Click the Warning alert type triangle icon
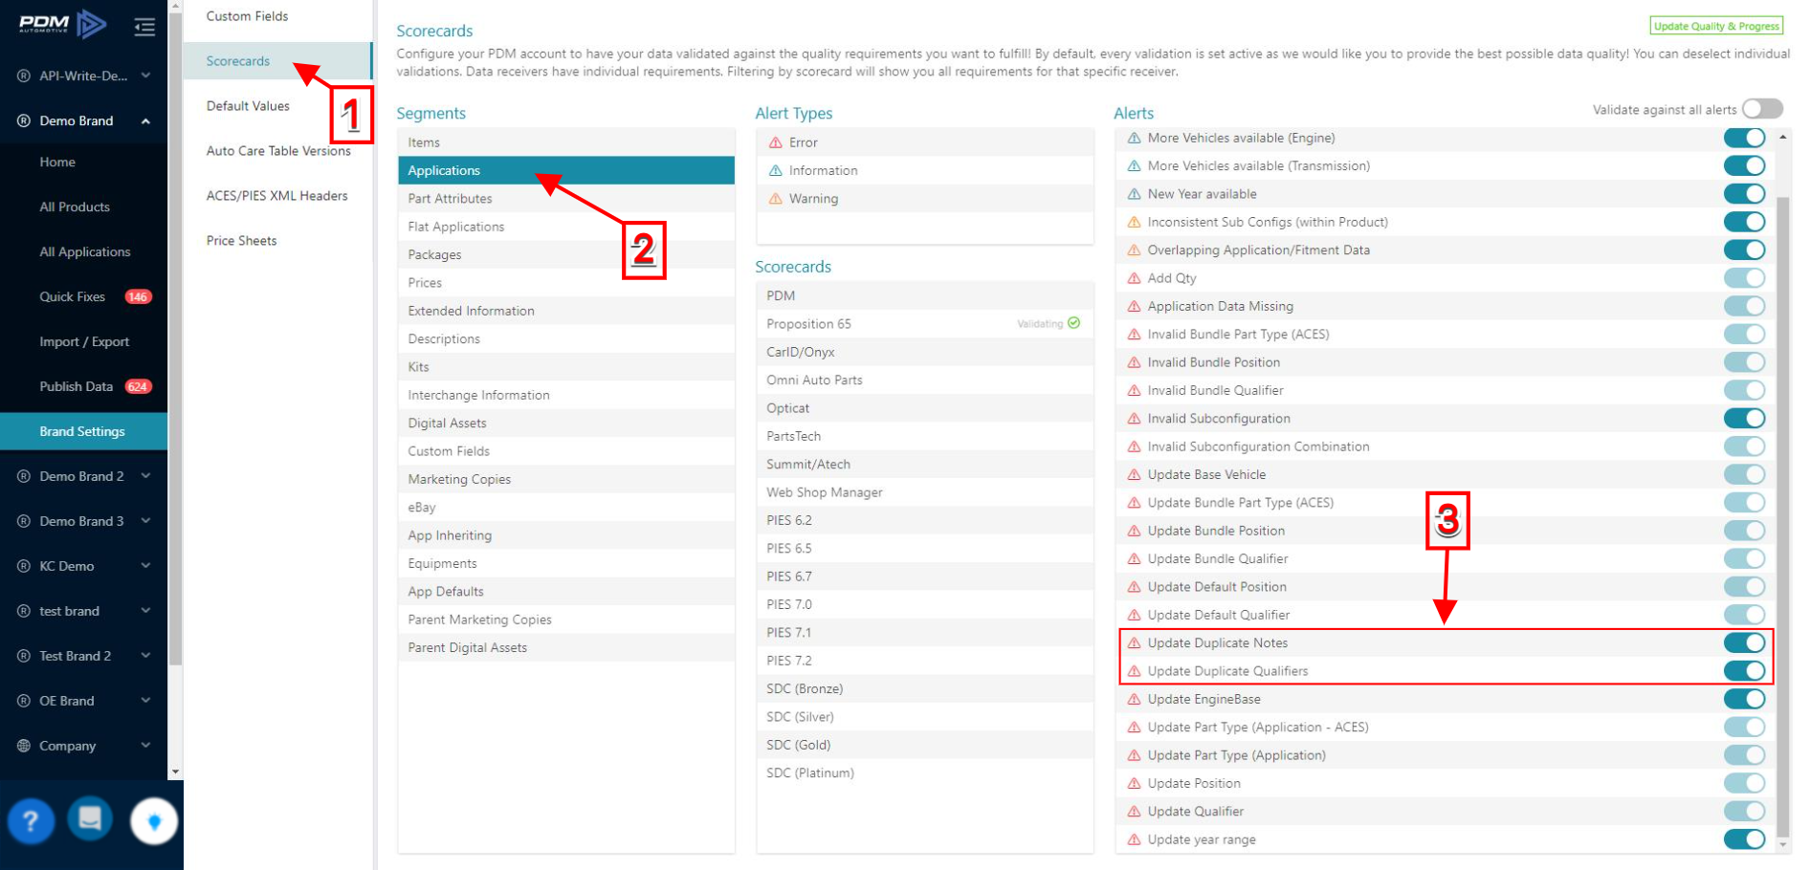 tap(776, 199)
